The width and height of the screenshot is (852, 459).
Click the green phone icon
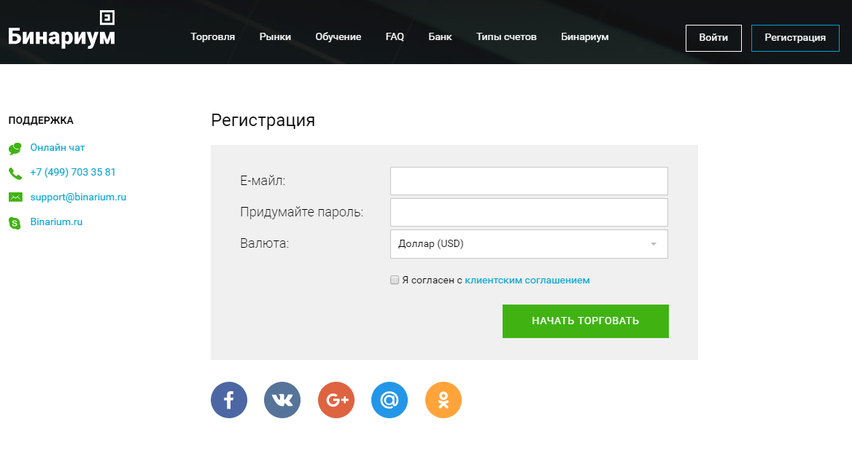coord(15,173)
